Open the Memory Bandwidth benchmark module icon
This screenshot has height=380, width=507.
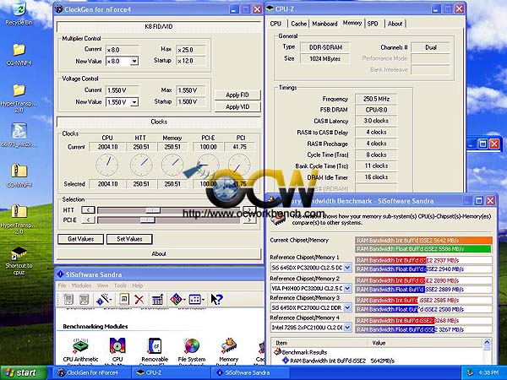pos(229,345)
